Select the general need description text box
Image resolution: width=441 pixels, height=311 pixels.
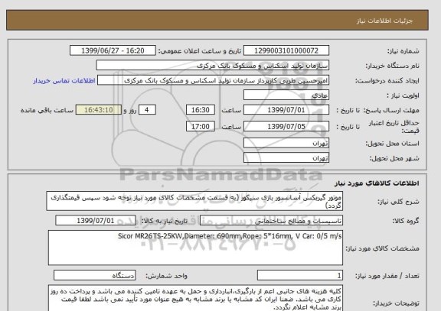pyautogui.click(x=194, y=201)
